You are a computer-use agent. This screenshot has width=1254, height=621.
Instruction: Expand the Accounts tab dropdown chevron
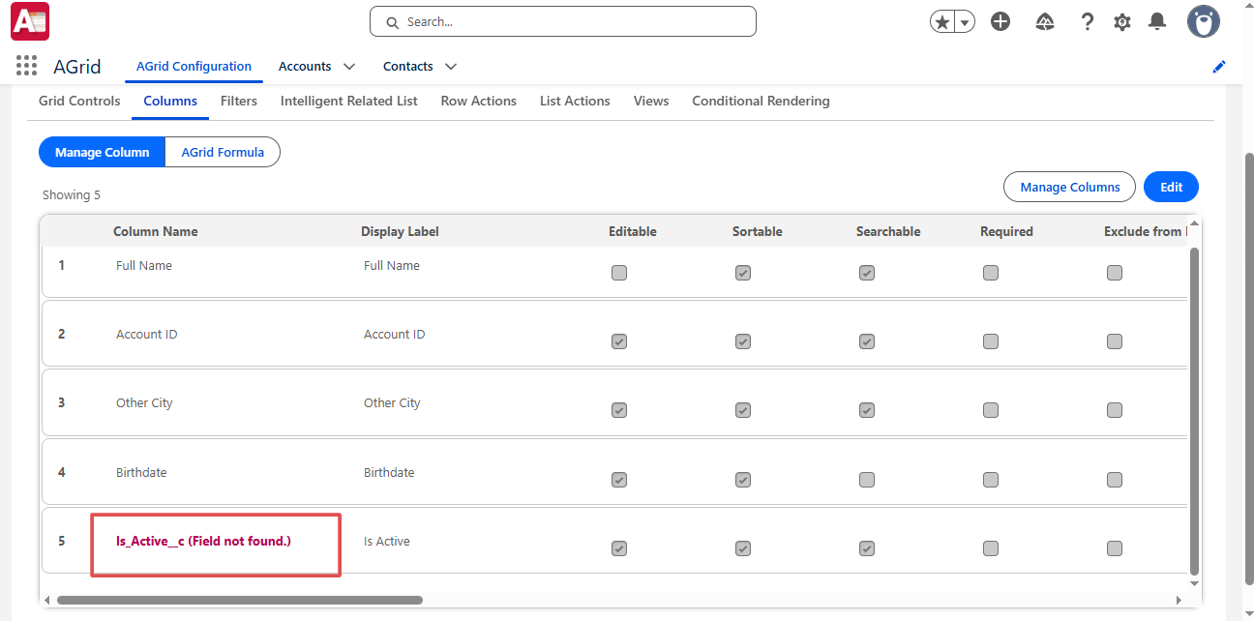click(349, 67)
